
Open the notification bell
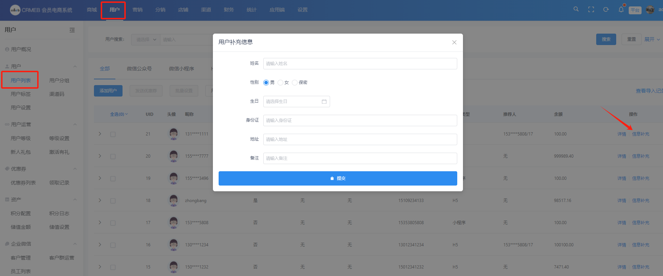pyautogui.click(x=621, y=10)
